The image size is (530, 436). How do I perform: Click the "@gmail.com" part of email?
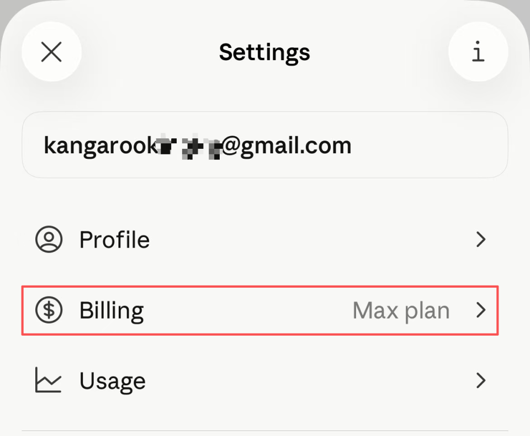pos(287,146)
